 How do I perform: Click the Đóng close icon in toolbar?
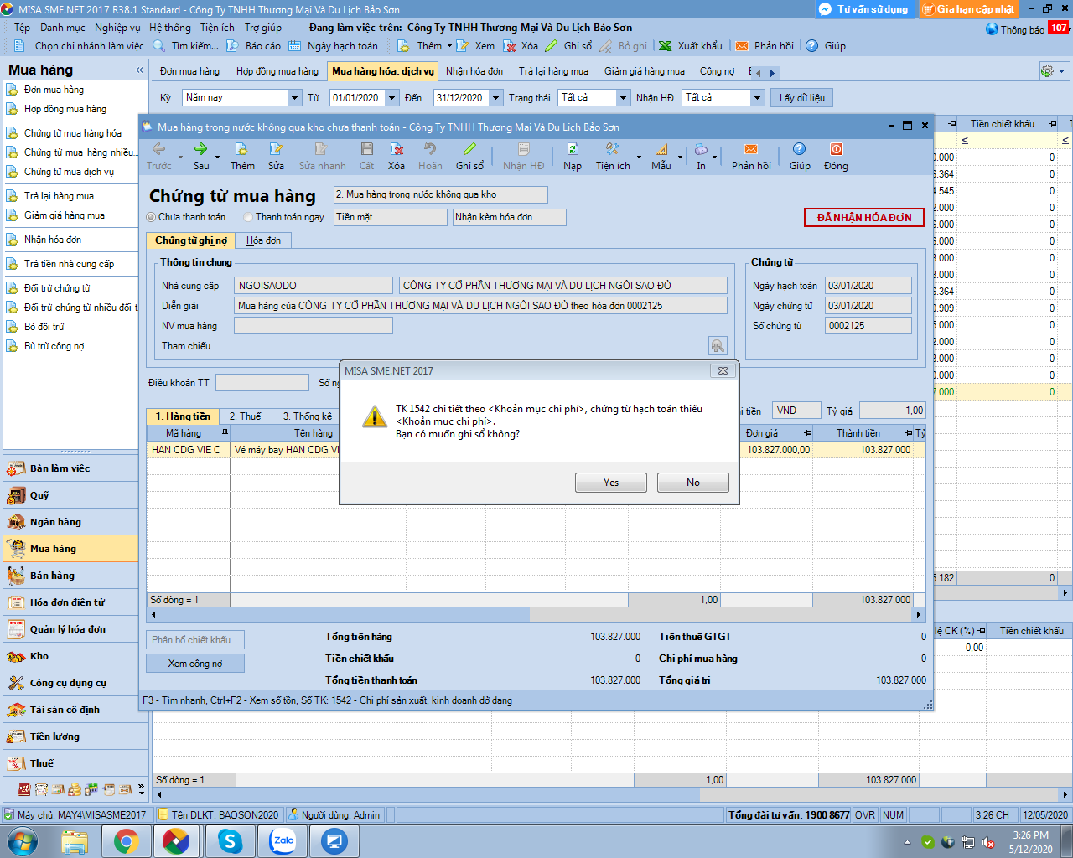[836, 150]
